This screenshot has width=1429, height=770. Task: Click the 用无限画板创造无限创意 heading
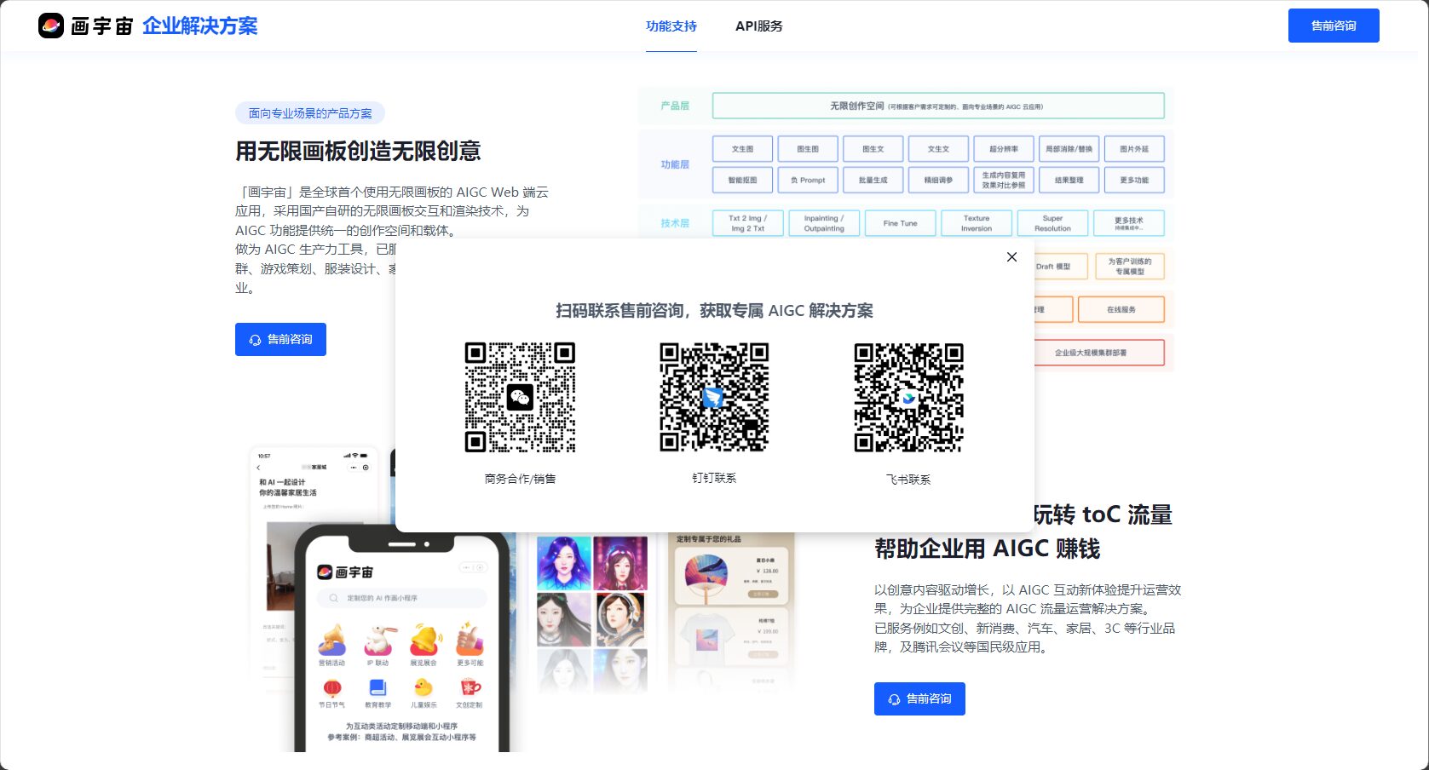[358, 151]
